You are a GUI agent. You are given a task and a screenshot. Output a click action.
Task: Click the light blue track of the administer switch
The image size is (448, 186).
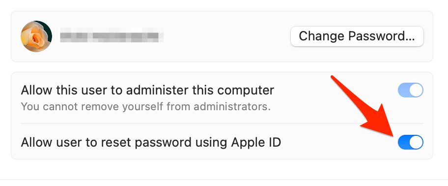point(403,90)
